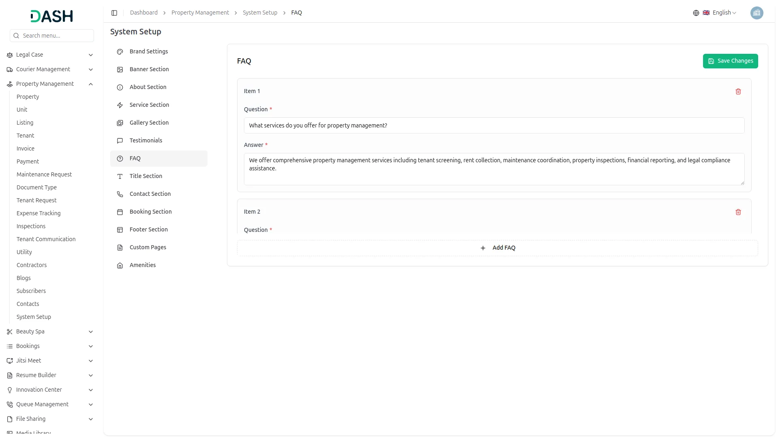This screenshot has height=437, width=778.
Task: Open user avatar in top right
Action: click(757, 13)
